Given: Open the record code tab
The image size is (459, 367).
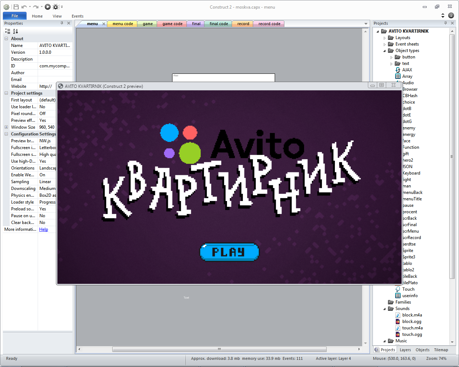Looking at the screenshot, I should [269, 24].
